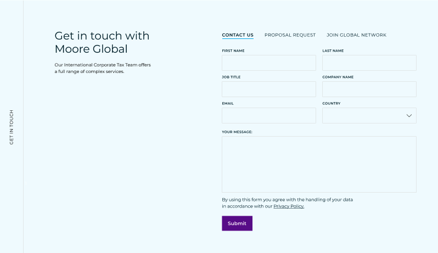Click the International Corporate Tax Team paragraph
438x253 pixels.
coord(103,68)
